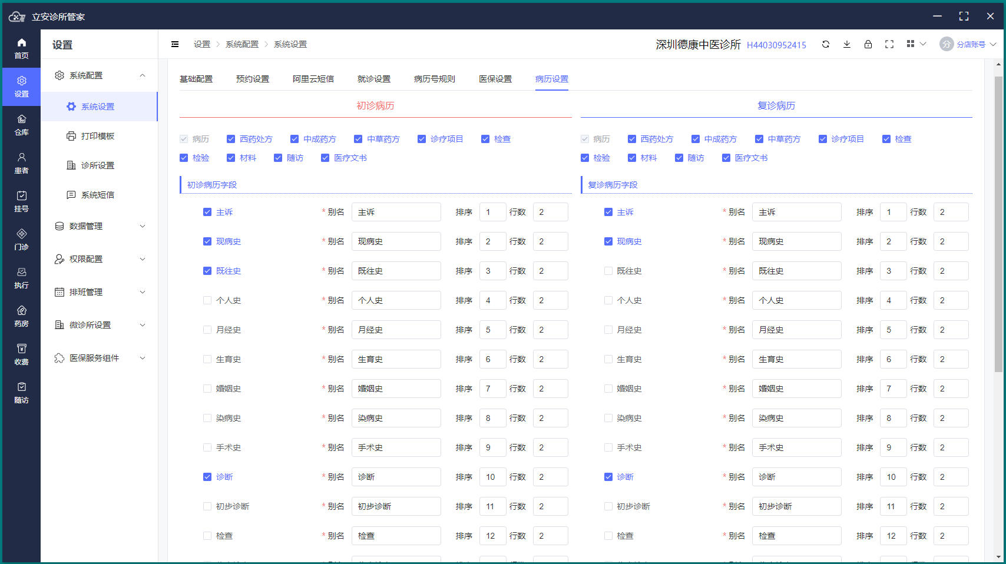
Task: Uncheck 主诉 field in 初诊病历字段
Action: coord(207,212)
